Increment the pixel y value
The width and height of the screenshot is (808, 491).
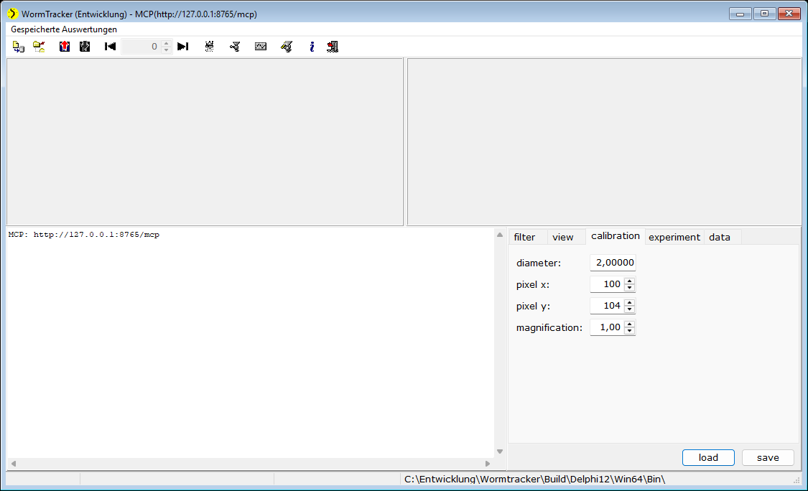tap(629, 302)
